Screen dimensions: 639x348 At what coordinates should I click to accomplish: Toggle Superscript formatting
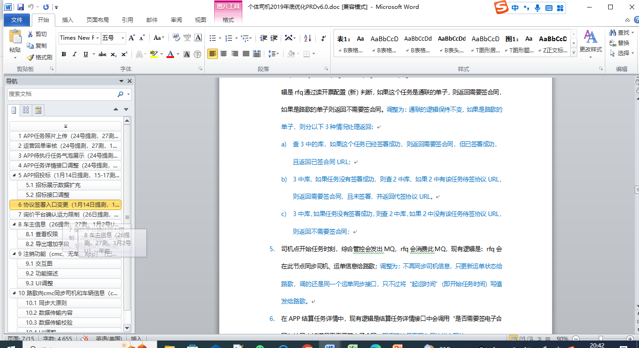coord(124,54)
